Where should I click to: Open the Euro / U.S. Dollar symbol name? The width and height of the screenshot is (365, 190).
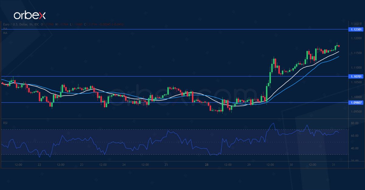[x=15, y=24]
